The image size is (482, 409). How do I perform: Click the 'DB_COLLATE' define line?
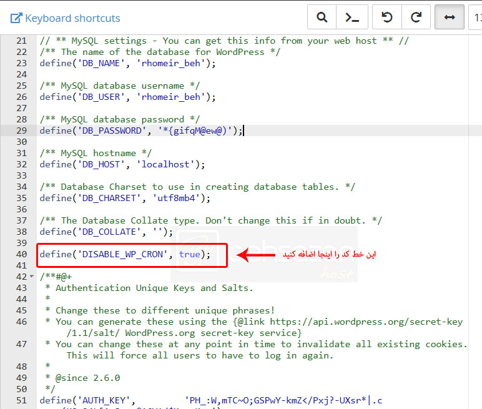[106, 232]
